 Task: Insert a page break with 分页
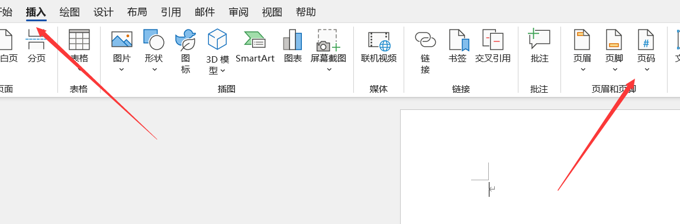click(37, 46)
